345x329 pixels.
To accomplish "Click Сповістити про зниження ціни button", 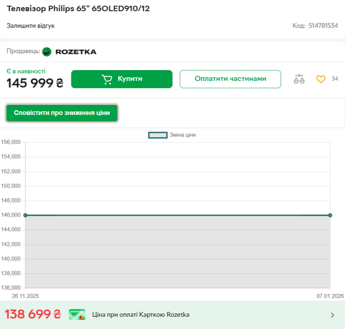I will [62, 113].
